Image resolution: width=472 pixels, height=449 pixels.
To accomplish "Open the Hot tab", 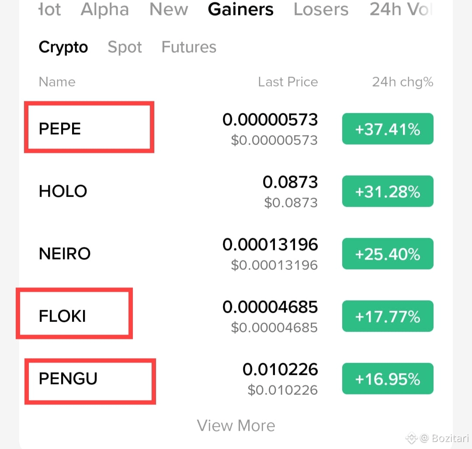I will (48, 10).
